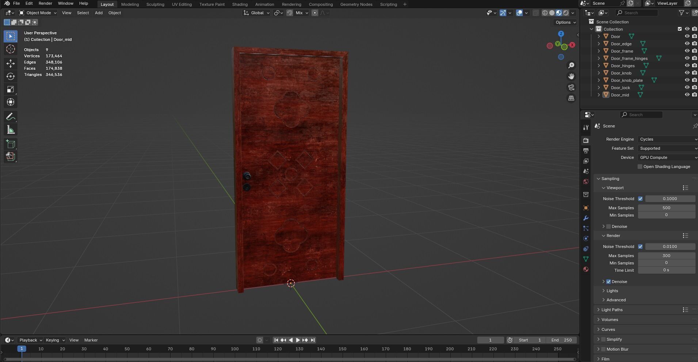This screenshot has width=698, height=362.
Task: Open the Feature Set dropdown
Action: [668, 148]
